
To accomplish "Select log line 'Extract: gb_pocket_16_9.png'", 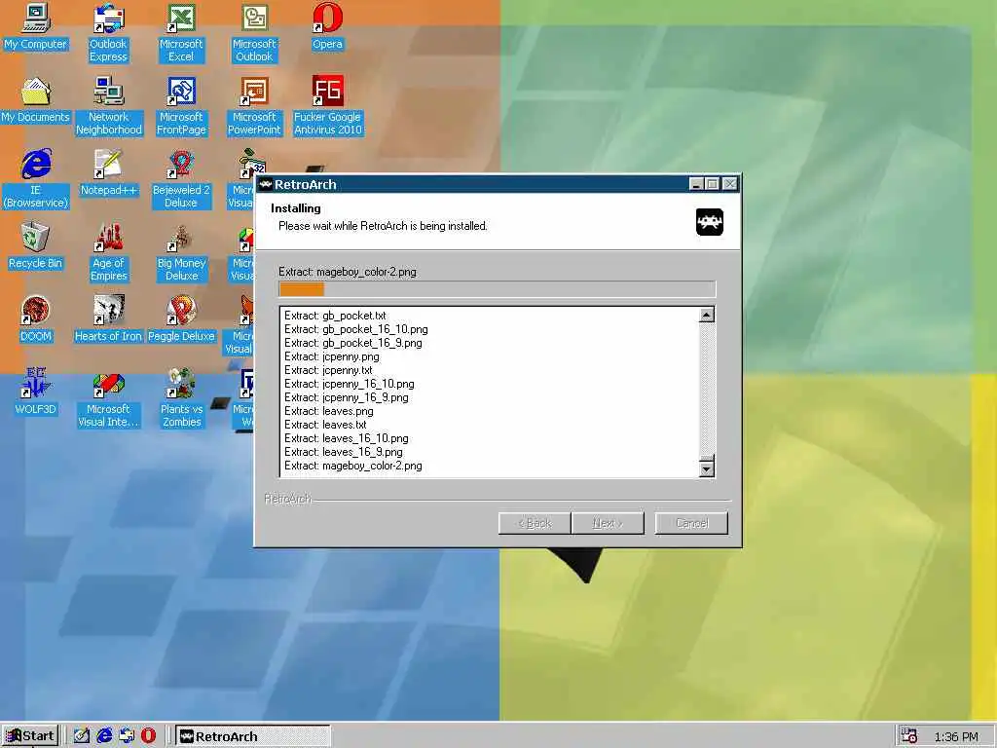I will 352,343.
